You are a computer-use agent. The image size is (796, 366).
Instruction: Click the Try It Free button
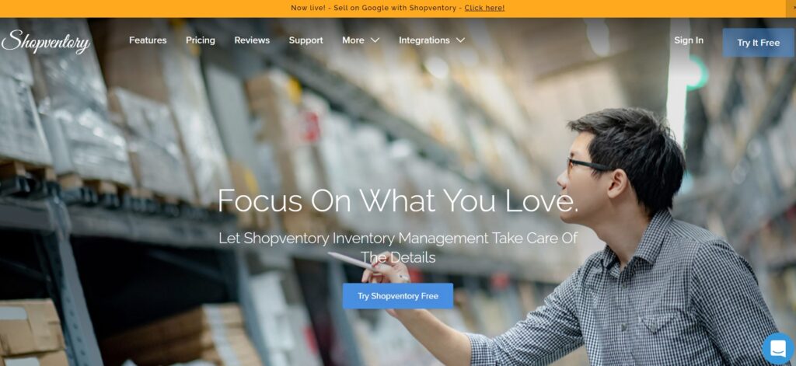(758, 43)
